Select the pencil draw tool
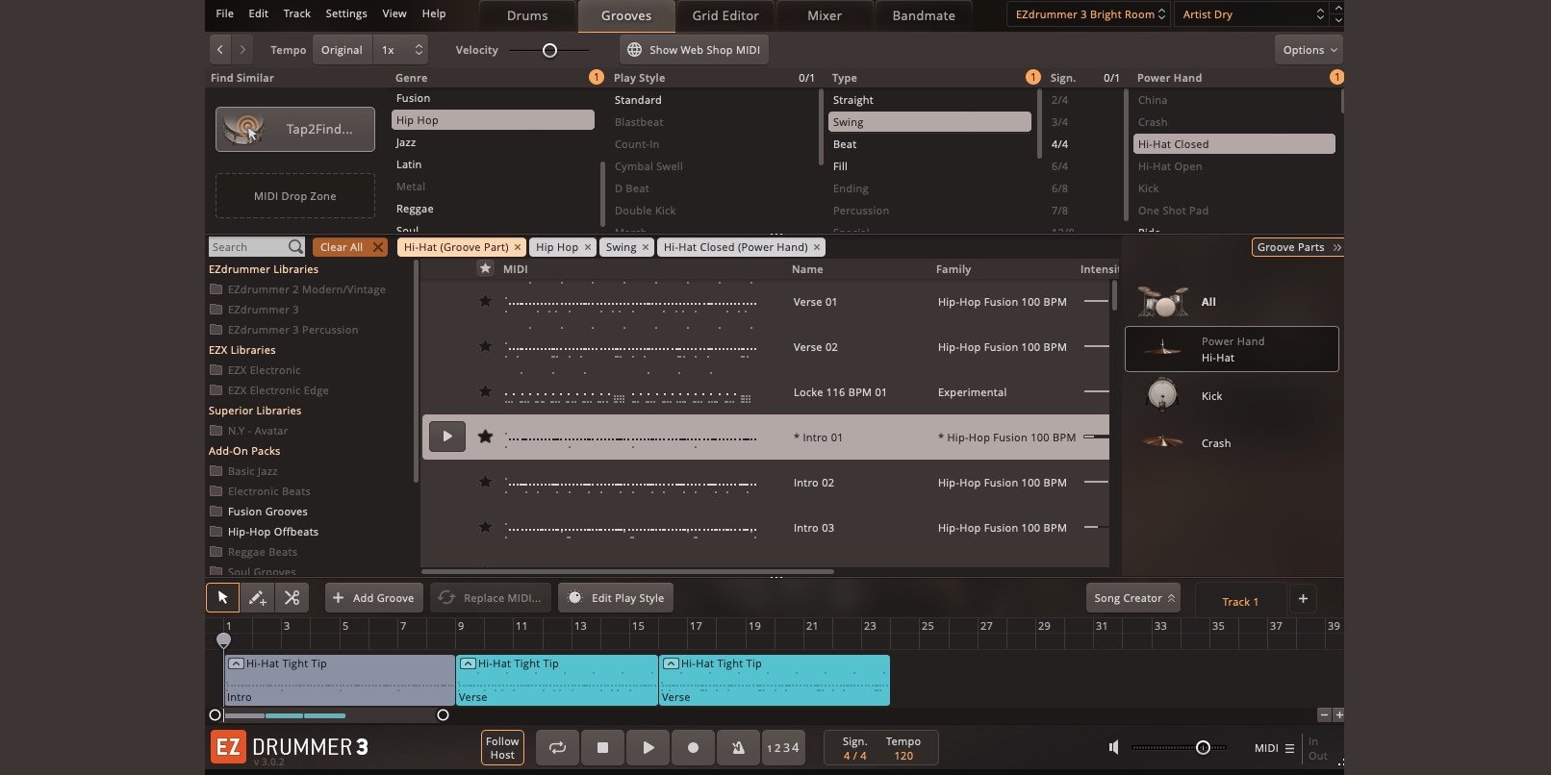Viewport: 1551px width, 775px height. tap(257, 598)
